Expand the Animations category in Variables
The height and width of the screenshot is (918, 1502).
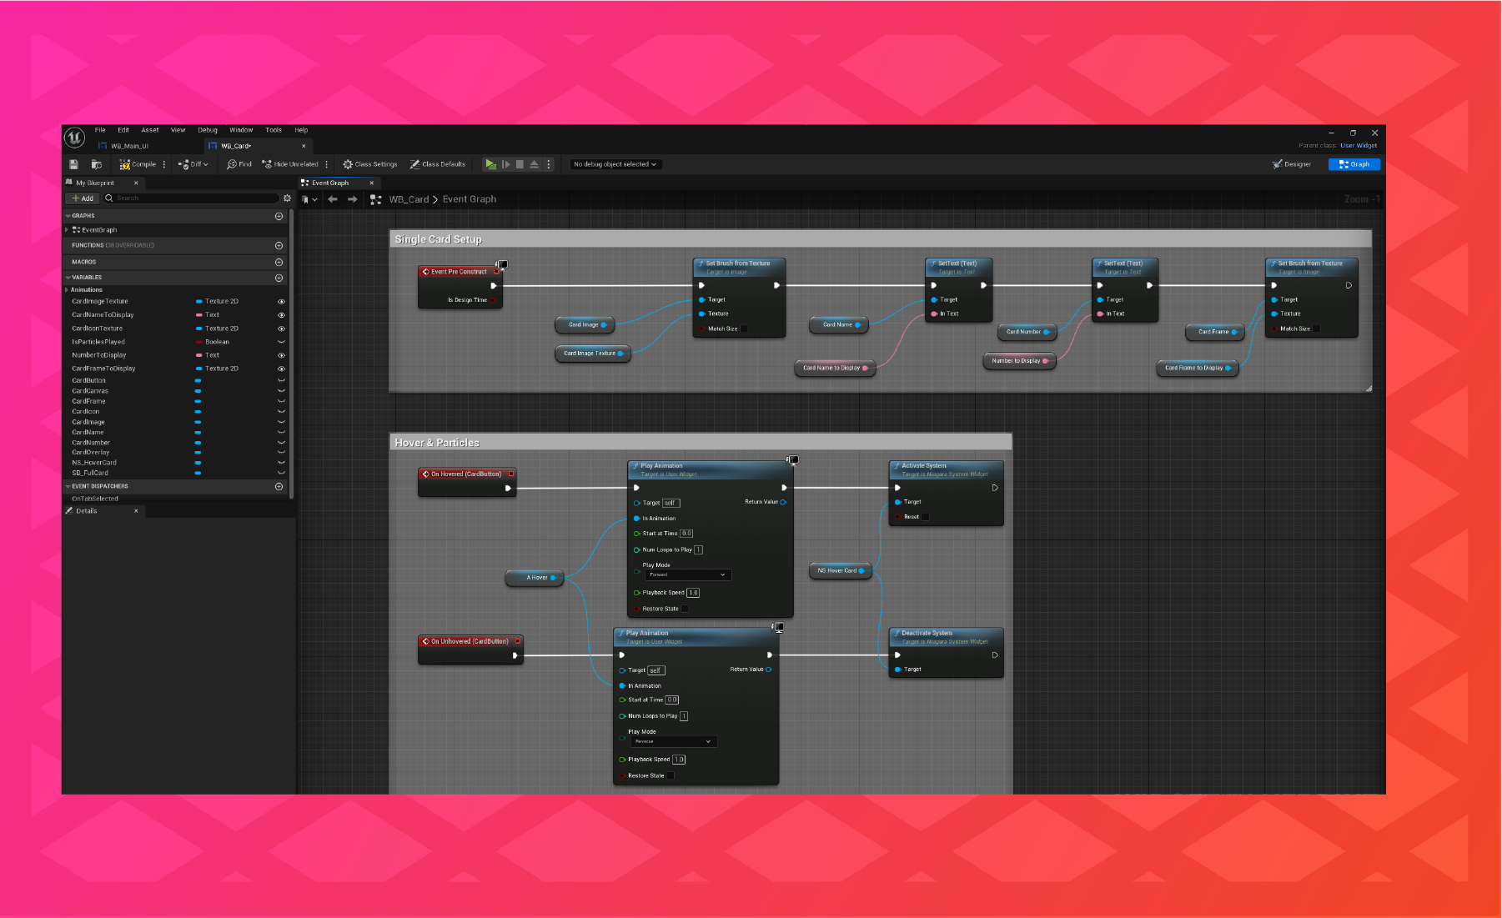point(67,289)
